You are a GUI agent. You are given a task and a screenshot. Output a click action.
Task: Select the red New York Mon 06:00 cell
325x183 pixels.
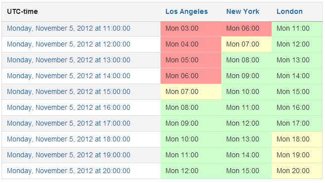point(246,29)
